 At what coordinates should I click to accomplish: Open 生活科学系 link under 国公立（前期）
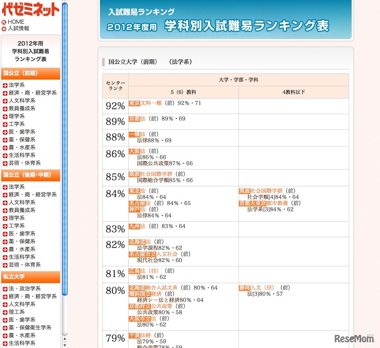[x=22, y=155]
